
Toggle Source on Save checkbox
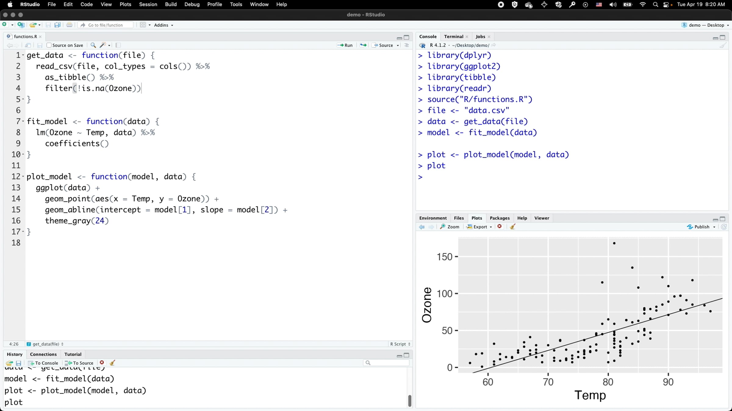pos(49,45)
